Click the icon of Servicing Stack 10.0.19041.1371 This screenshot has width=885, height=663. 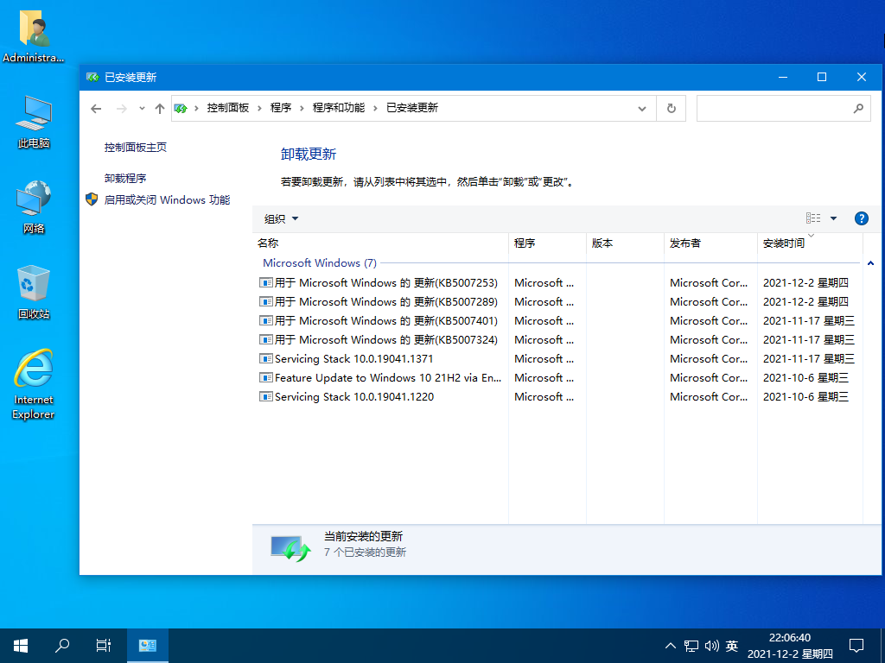pos(265,358)
